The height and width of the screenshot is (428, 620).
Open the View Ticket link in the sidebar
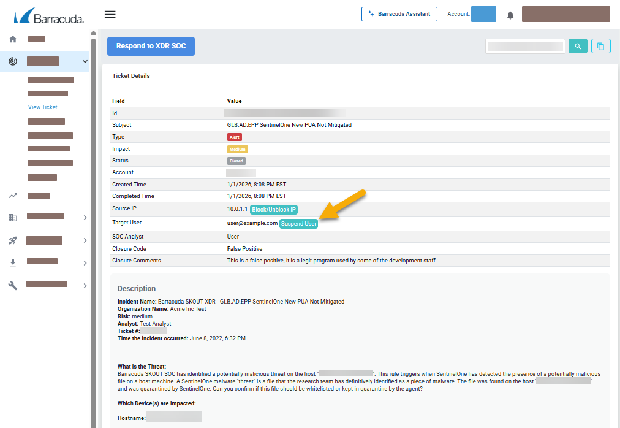click(42, 107)
